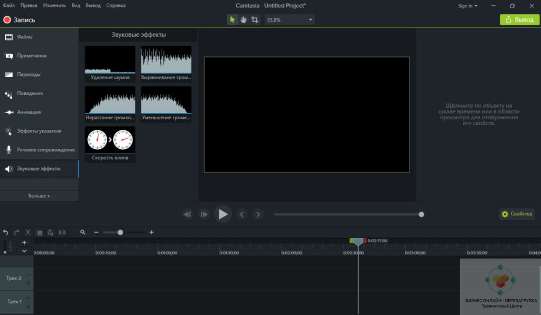This screenshot has height=315, width=541.
Task: Click the Cut scissors icon
Action: pos(28,232)
